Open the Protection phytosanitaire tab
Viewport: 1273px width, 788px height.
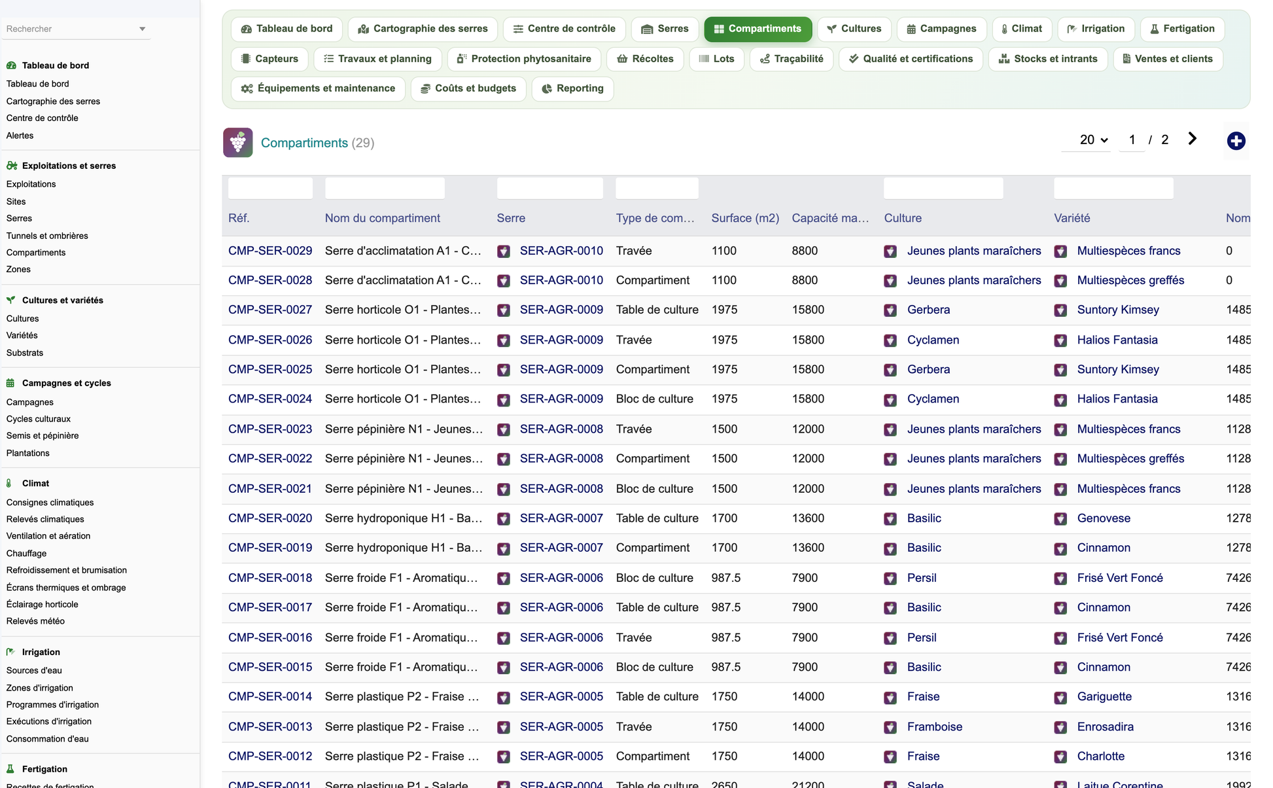[524, 59]
